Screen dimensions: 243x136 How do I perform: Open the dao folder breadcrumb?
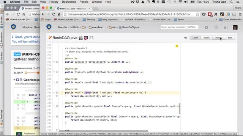[x=113, y=27]
